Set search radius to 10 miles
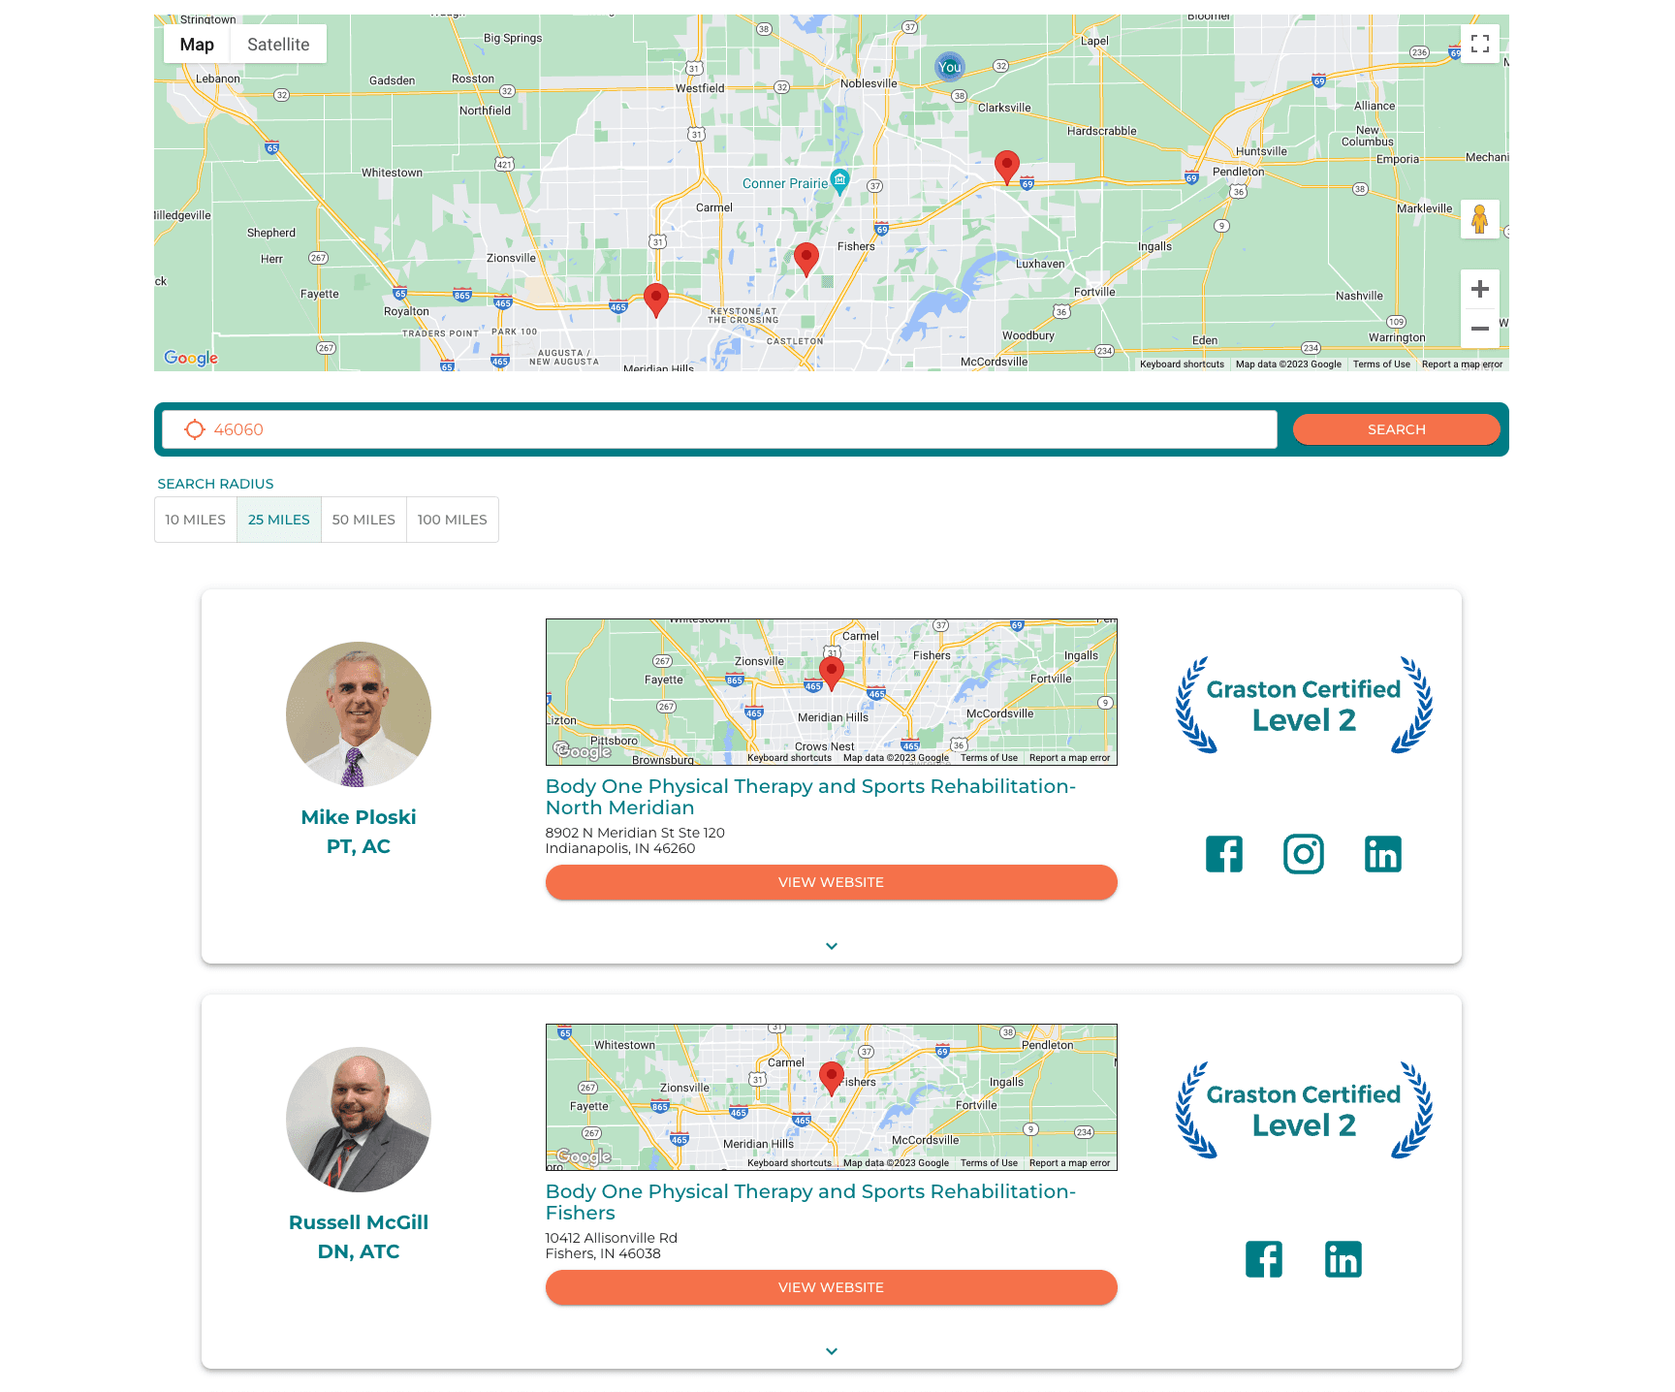 (x=196, y=520)
